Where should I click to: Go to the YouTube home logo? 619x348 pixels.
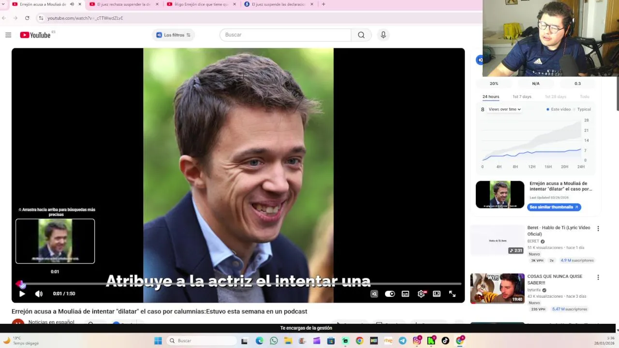(x=35, y=35)
